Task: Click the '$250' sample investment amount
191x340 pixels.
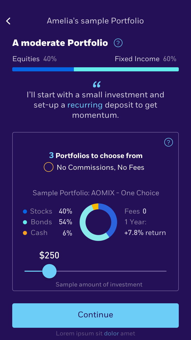Action: 49,255
